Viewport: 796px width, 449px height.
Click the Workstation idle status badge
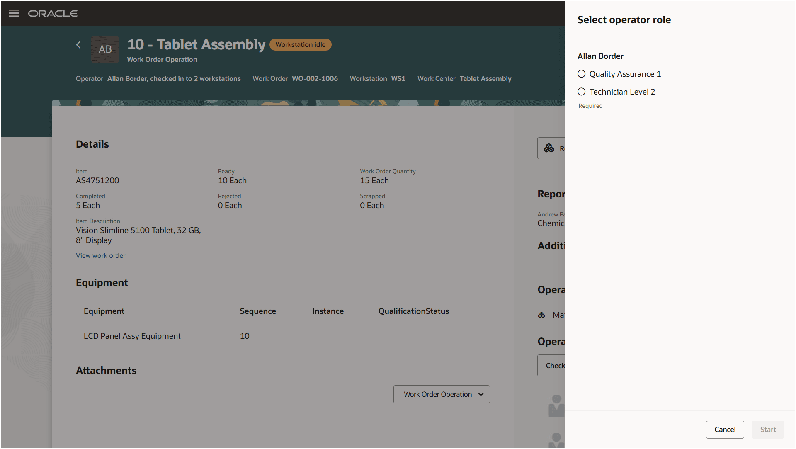(x=301, y=45)
